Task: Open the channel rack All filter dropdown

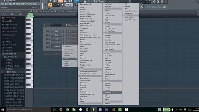Action: (57, 25)
